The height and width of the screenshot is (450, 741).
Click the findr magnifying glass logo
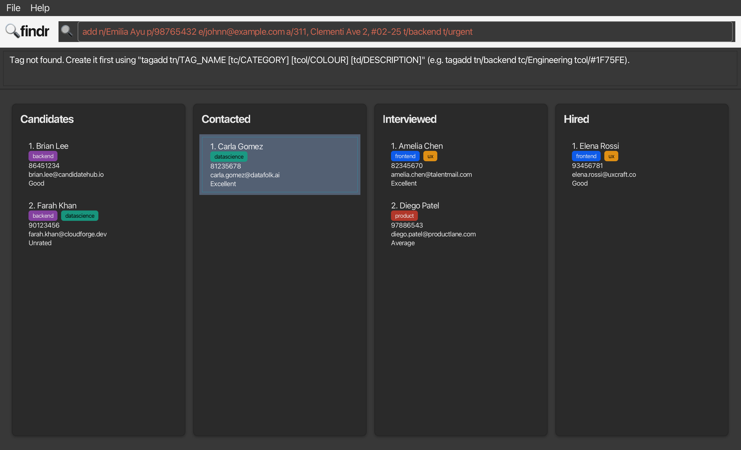tap(13, 31)
